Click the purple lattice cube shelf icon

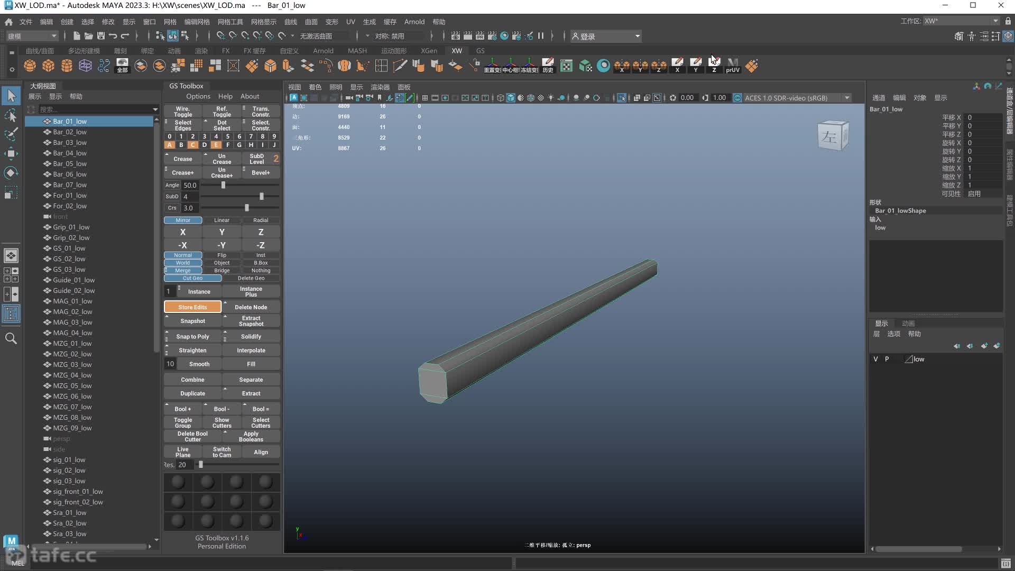(x=85, y=66)
